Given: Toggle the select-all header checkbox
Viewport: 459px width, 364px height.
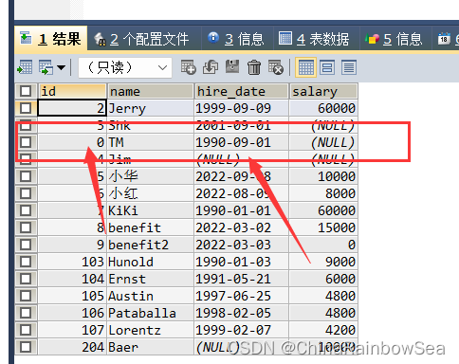Looking at the screenshot, I should tap(26, 91).
